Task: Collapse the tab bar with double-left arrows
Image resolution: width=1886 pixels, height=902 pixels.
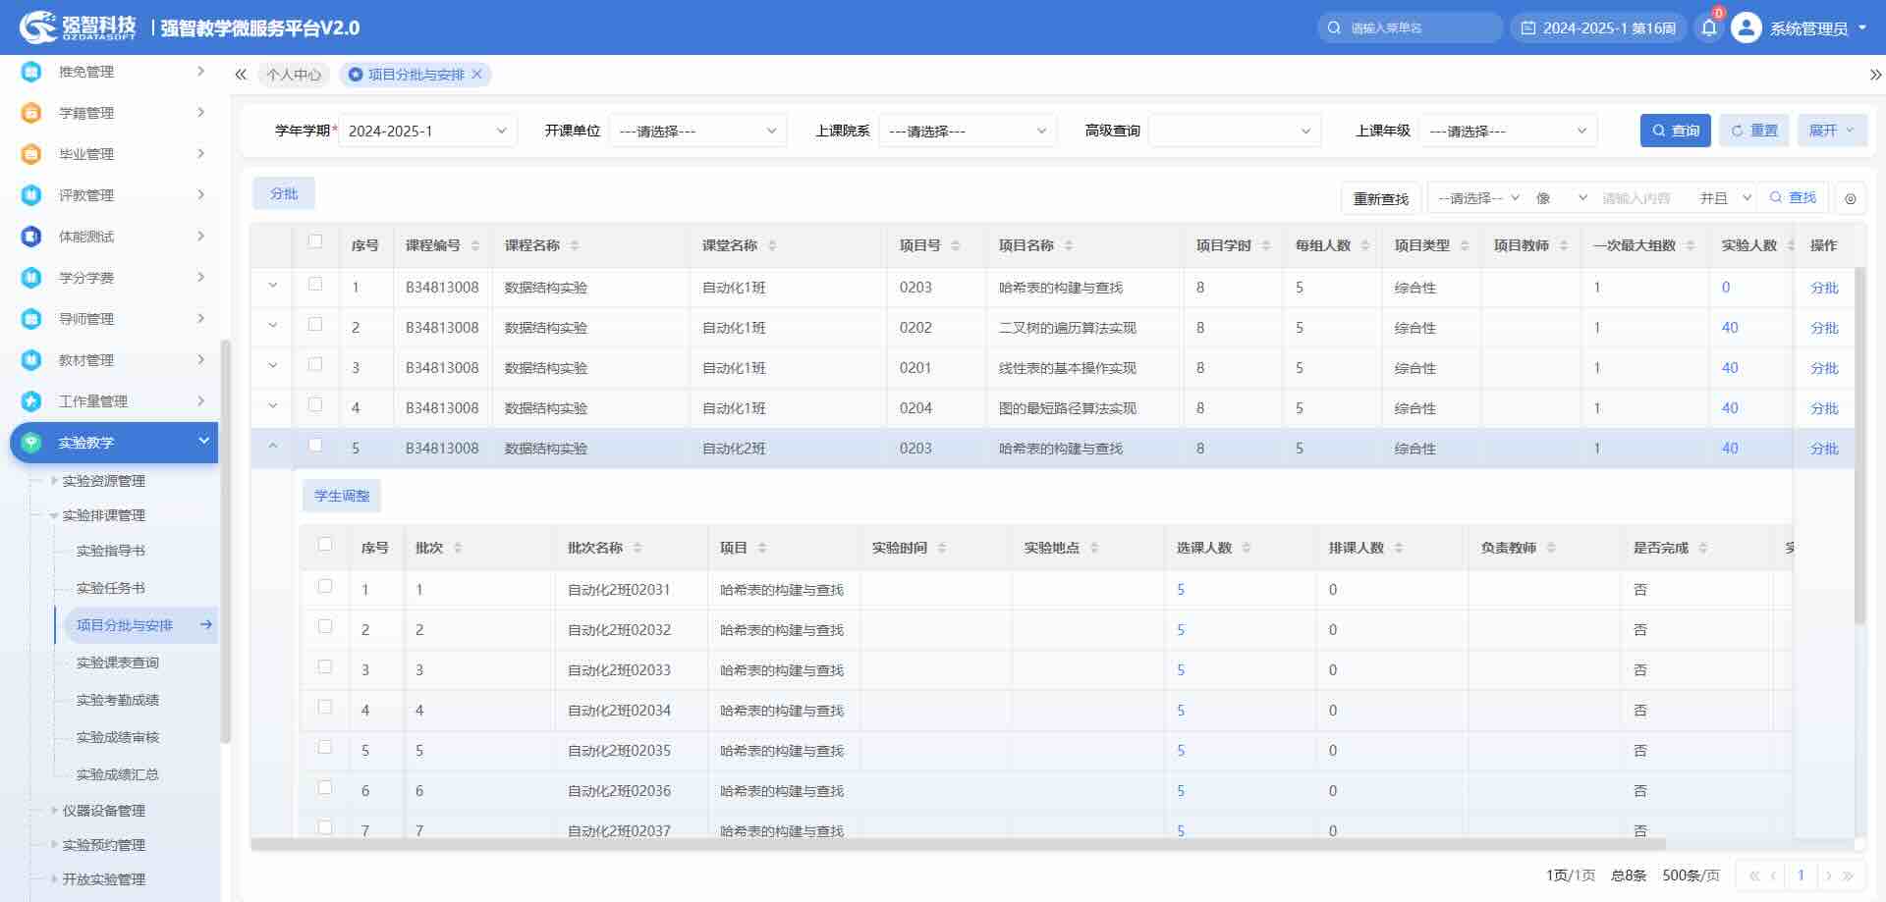Action: click(x=241, y=75)
